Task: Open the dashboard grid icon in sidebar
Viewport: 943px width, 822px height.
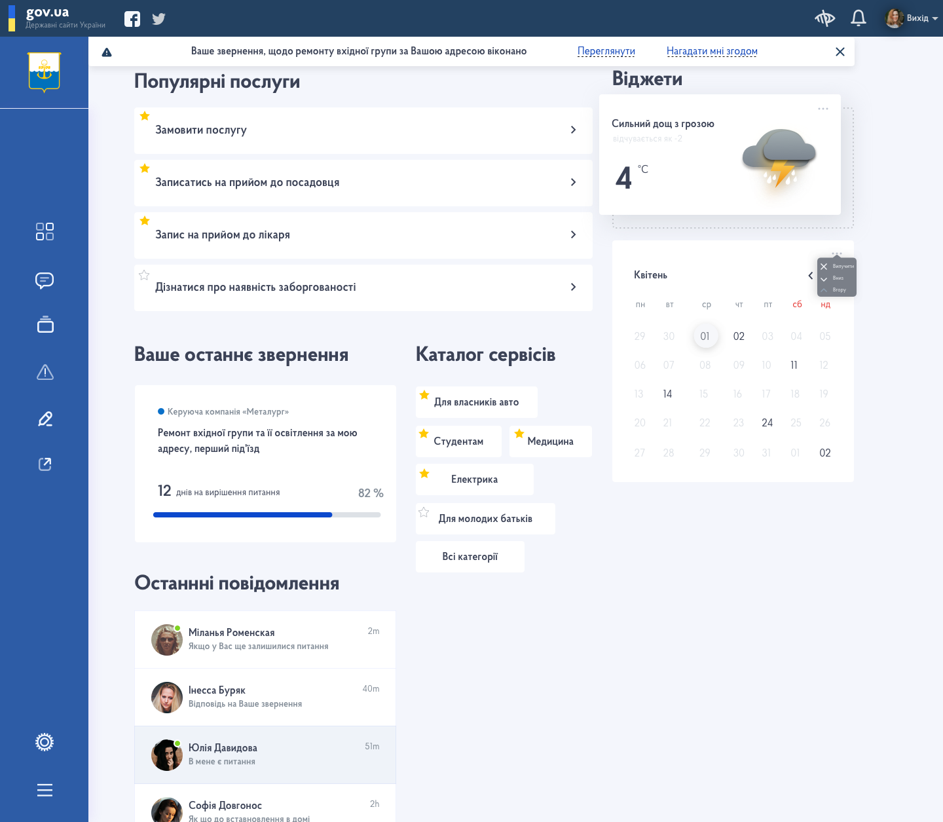Action: [x=45, y=231]
